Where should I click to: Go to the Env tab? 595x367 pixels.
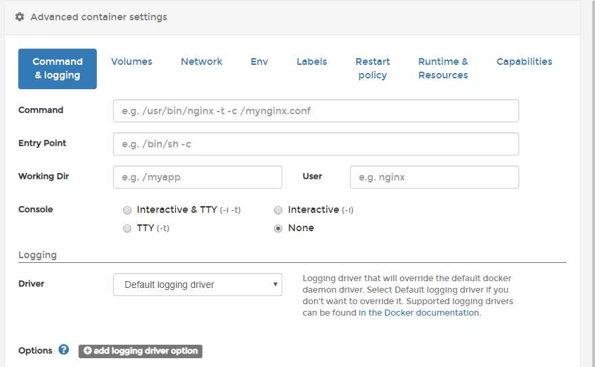[x=259, y=62]
